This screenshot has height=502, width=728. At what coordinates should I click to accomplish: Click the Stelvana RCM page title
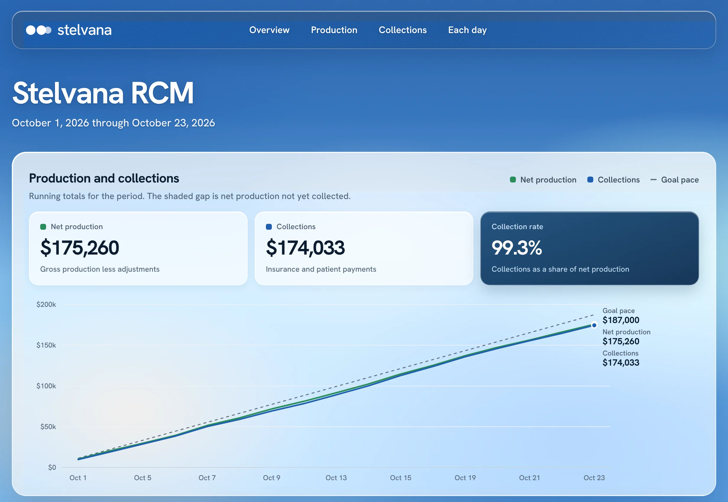[103, 93]
